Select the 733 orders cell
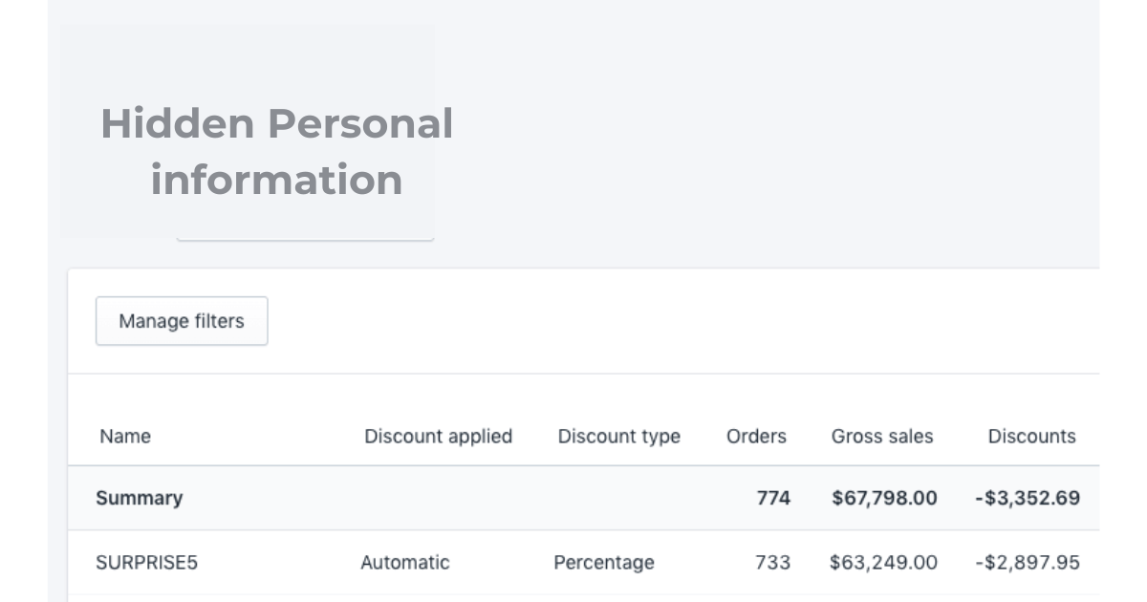Screen dimensions: 1147x602 click(772, 563)
